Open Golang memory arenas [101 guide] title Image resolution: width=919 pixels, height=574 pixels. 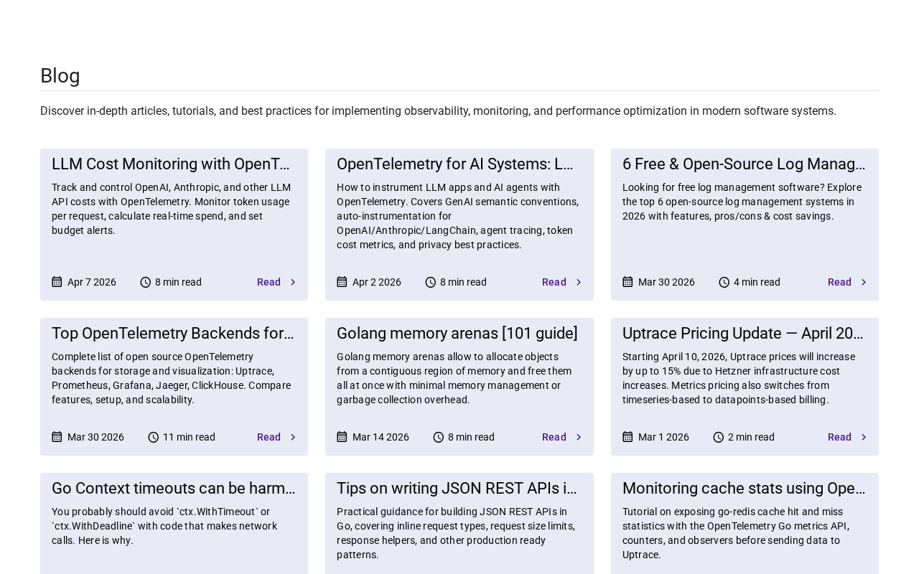(457, 334)
